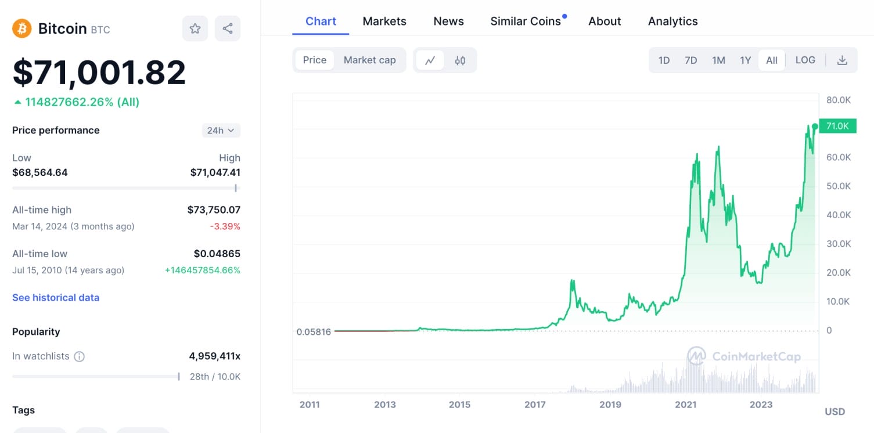Switch to the Markets tab

tap(384, 21)
